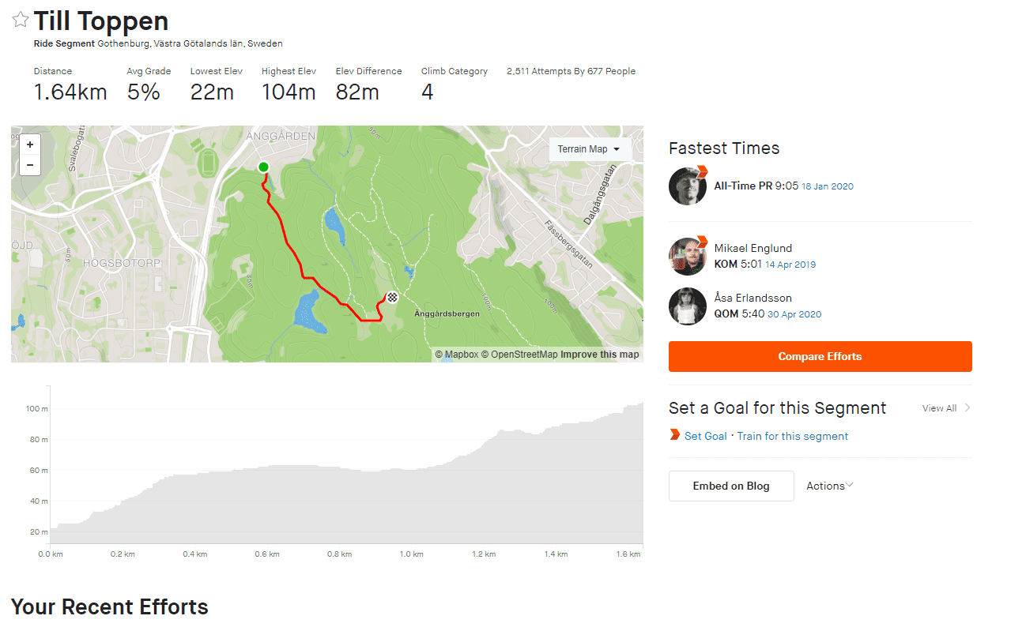This screenshot has height=627, width=1026.
Task: Zoom out on the map
Action: (30, 165)
